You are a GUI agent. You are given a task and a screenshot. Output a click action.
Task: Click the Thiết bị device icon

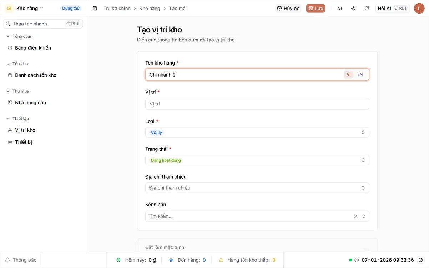click(x=10, y=142)
